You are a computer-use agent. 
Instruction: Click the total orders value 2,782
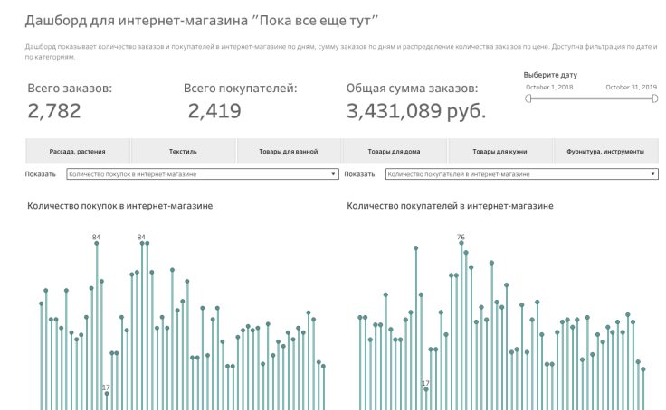tap(54, 111)
